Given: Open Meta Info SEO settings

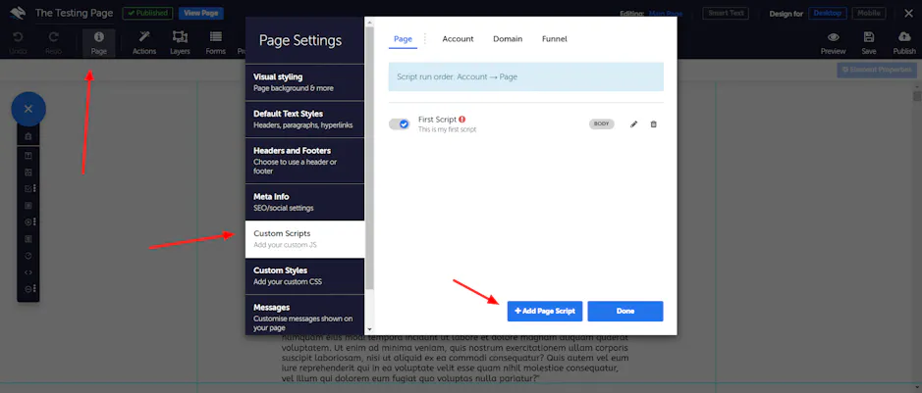Looking at the screenshot, I should tap(304, 202).
